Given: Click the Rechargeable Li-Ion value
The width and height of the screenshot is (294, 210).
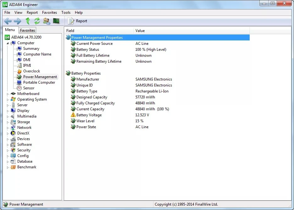Looking at the screenshot, I should 152,91.
